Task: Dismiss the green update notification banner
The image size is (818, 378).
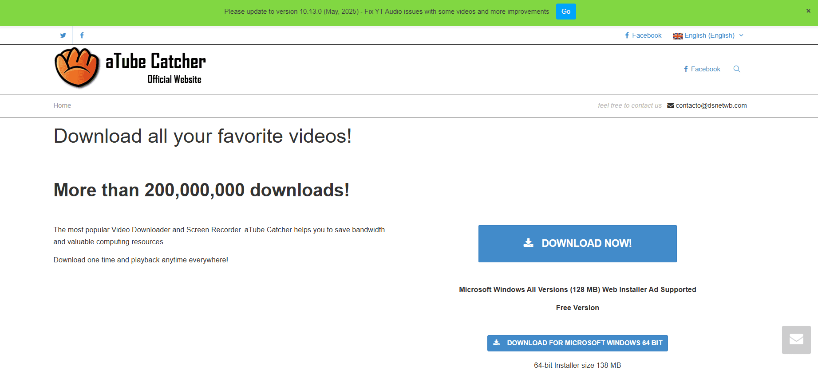Action: coord(808,11)
